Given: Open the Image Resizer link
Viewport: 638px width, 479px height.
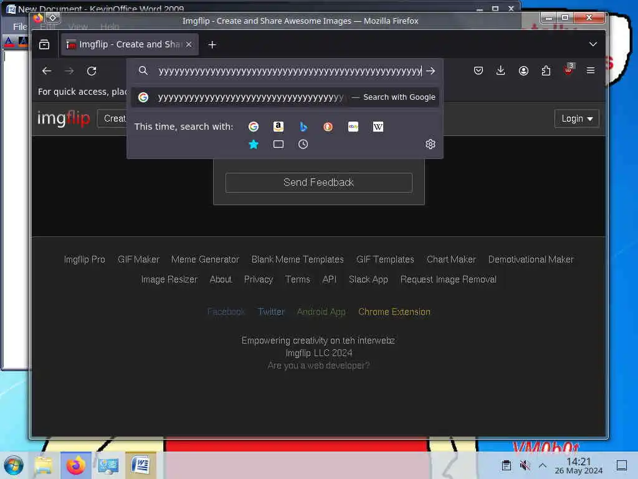Looking at the screenshot, I should pyautogui.click(x=169, y=279).
